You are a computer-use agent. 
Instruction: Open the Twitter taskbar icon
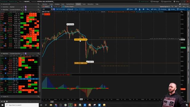(99, 105)
